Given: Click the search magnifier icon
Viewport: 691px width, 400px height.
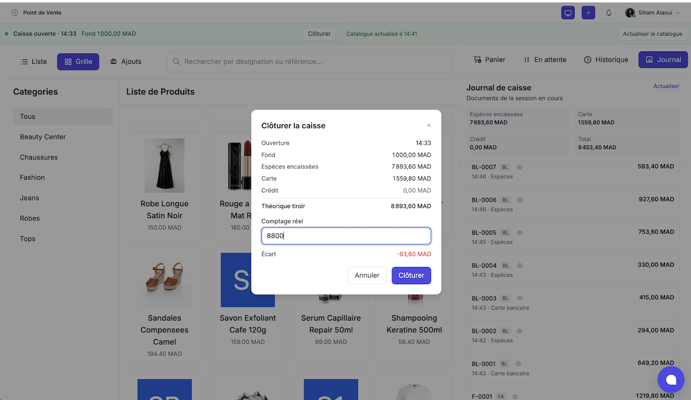Looking at the screenshot, I should (176, 62).
